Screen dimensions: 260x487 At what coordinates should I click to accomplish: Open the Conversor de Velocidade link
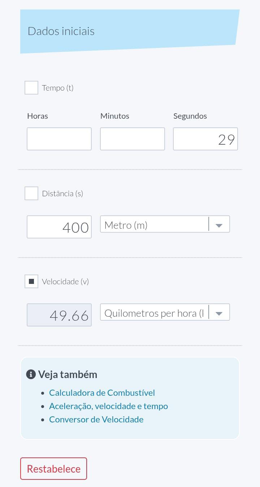point(96,419)
